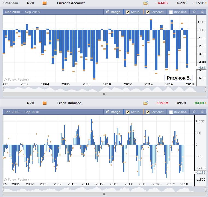Open the Range selector for Current Account
Image resolution: width=208 pixels, height=197 pixels.
113,12
